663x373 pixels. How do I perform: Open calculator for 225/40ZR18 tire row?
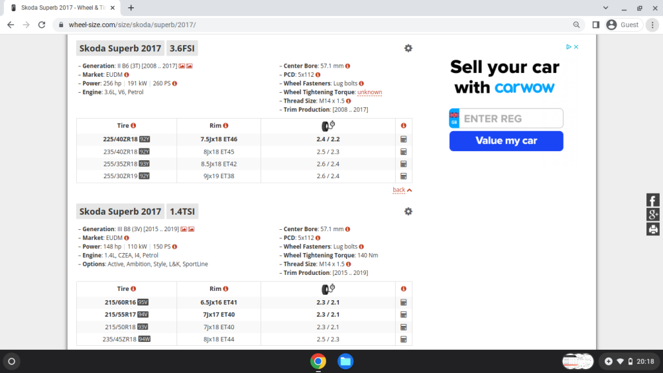[403, 139]
